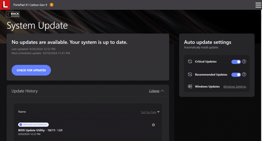The image size is (262, 141).
Task: Click the Critical Updates sync icon
Action: click(x=190, y=62)
